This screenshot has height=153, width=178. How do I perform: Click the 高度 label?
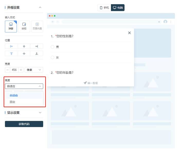click(x=7, y=80)
